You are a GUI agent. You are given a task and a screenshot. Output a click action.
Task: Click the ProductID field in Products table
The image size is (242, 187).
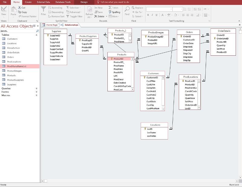[x=119, y=59]
